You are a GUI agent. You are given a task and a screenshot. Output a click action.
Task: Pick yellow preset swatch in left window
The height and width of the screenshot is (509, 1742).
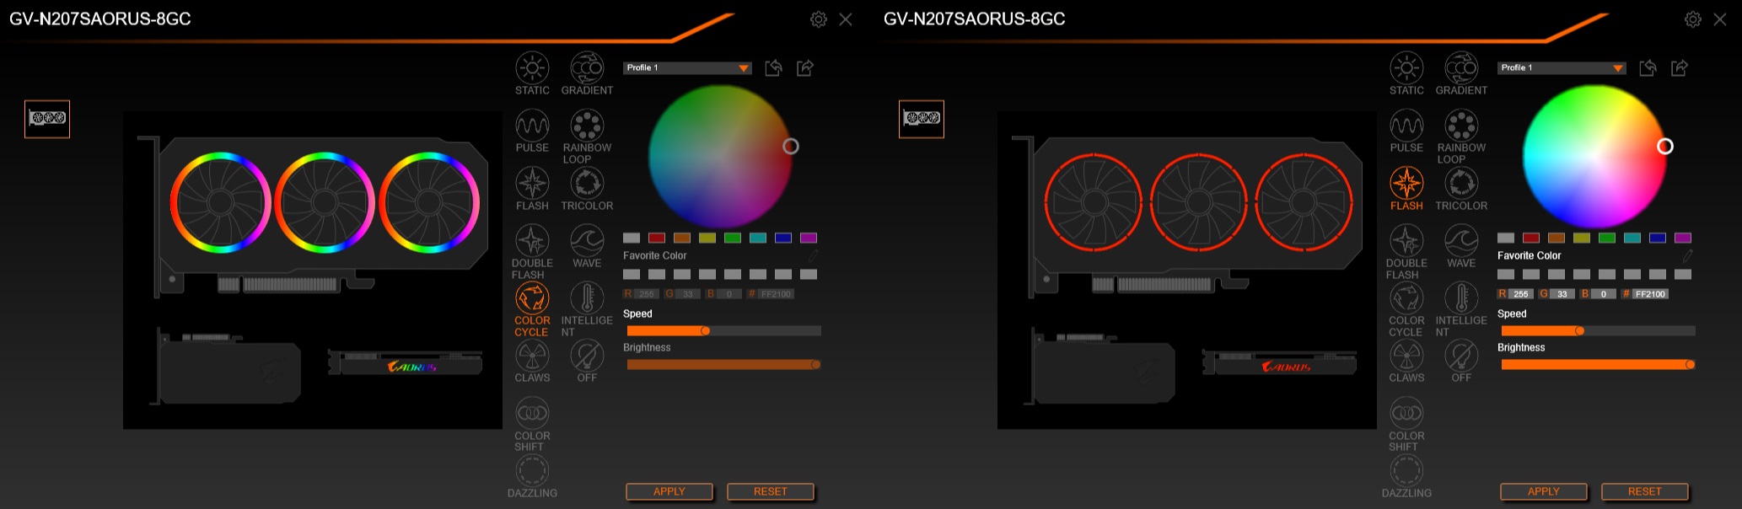tap(707, 238)
